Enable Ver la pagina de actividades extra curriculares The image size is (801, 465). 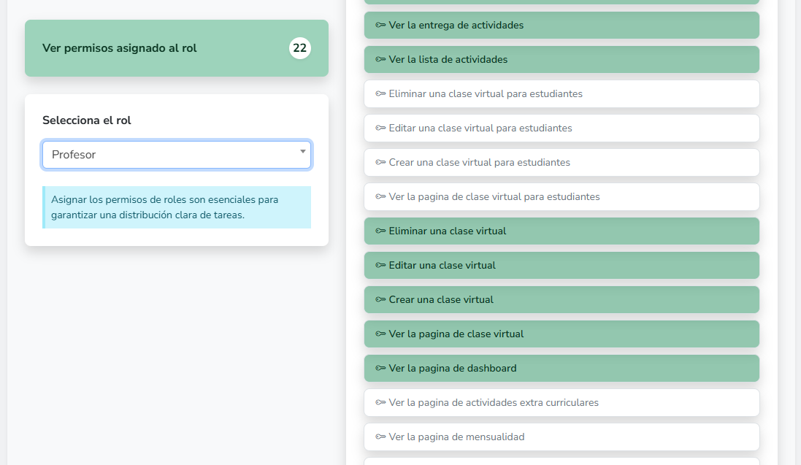[562, 402]
